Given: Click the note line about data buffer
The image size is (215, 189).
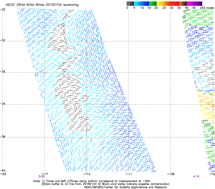Looking at the screenshot, I should click(x=105, y=184).
